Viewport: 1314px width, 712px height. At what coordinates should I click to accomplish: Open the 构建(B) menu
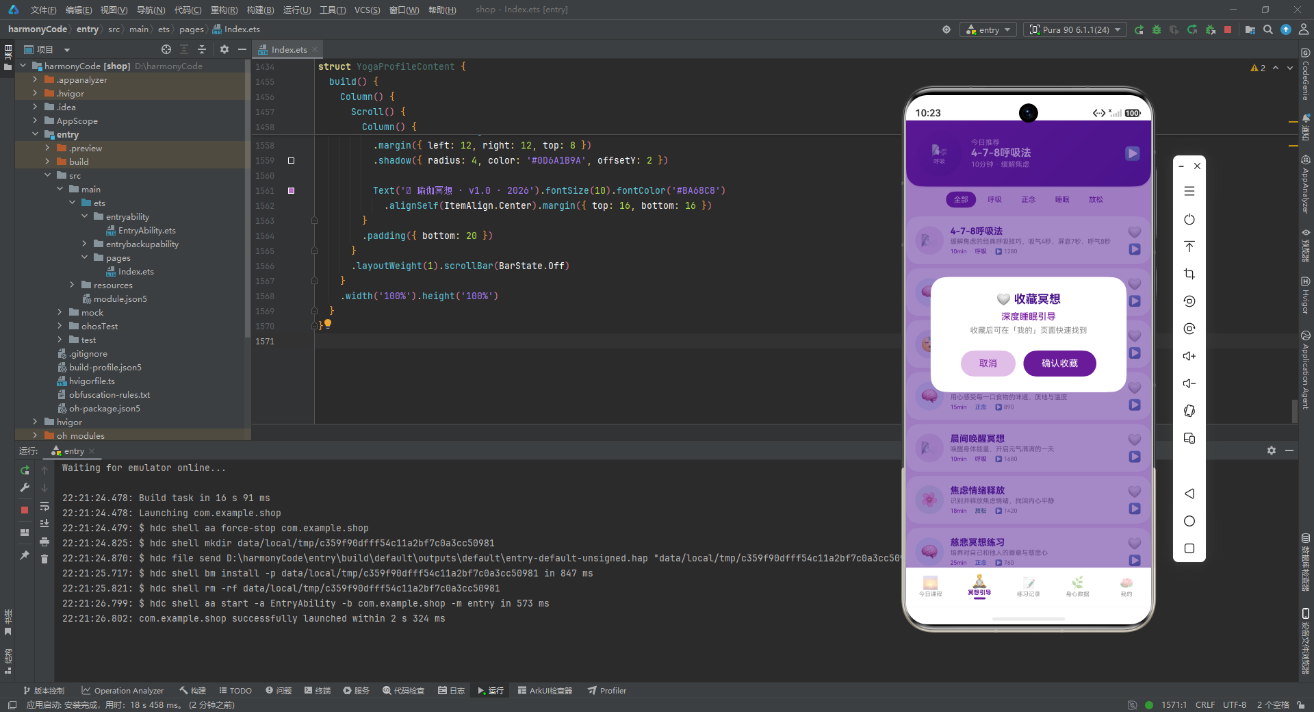(260, 10)
